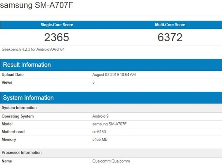Screen dimensions: 222x165
Task: Select the Processor Information subheading
Action: tap(21, 153)
